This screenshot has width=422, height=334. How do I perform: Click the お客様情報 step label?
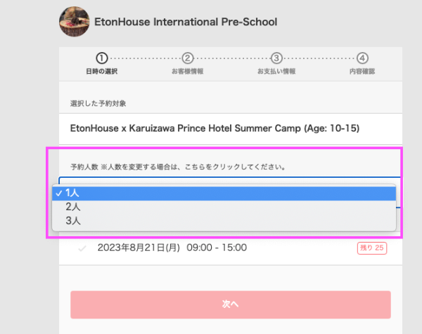(x=188, y=71)
